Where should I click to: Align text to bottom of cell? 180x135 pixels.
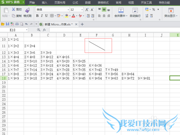pos(109,10)
